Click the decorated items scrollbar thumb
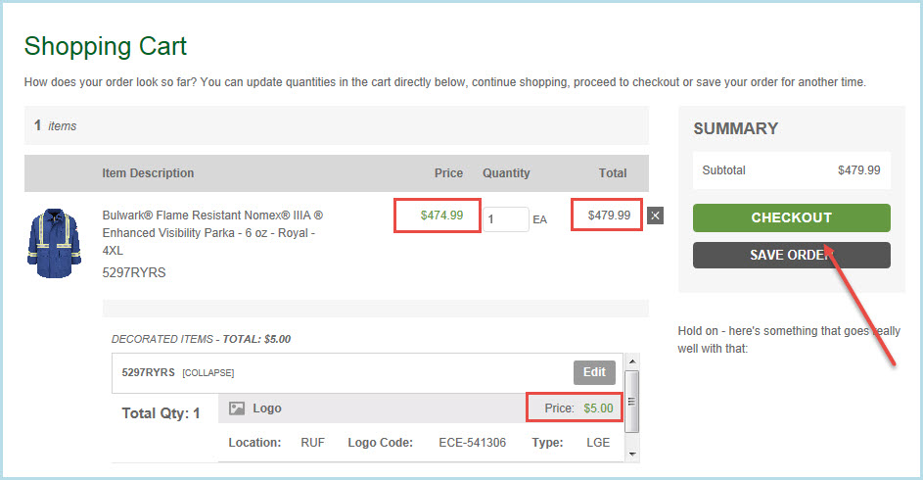The width and height of the screenshot is (923, 480). click(x=632, y=402)
